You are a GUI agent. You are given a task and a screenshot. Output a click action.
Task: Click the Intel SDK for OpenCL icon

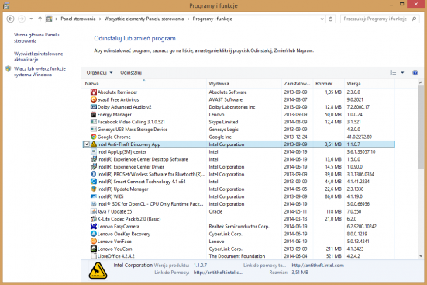tap(94, 204)
